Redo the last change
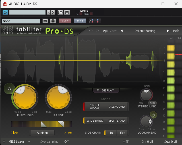The width and height of the screenshot is (182, 145). pos(98,31)
